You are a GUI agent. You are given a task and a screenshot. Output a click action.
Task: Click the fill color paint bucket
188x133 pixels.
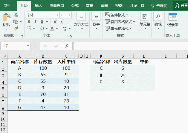click(x=42, y=28)
